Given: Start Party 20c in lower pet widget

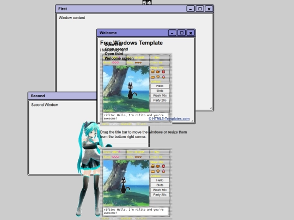Looking at the screenshot, I should tap(160, 195).
